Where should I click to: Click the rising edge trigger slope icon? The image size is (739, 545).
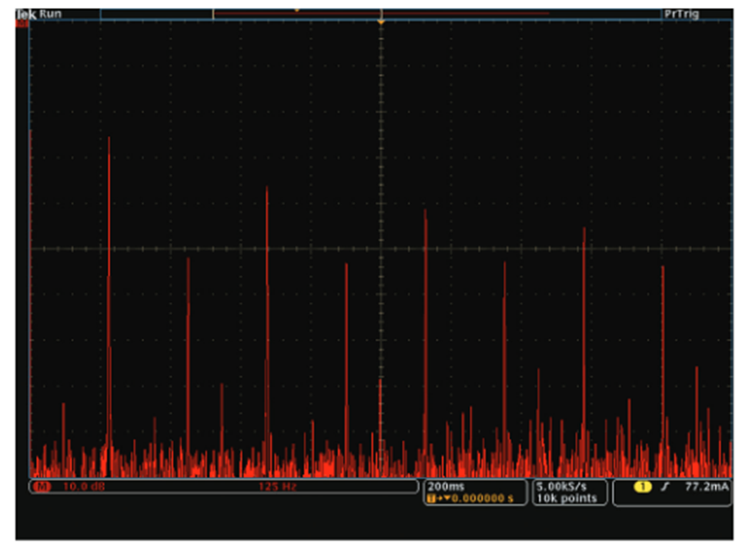666,487
